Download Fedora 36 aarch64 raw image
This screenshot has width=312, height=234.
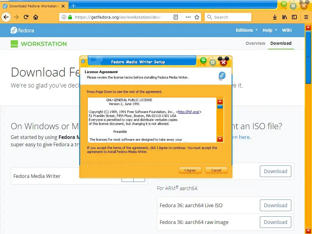click(x=275, y=222)
